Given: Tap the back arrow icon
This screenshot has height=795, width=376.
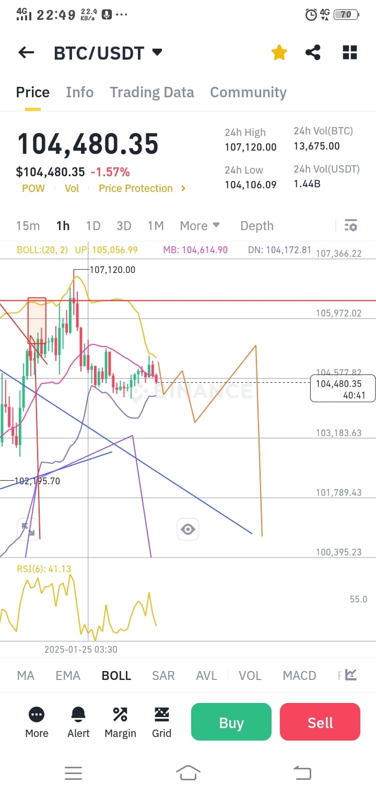Looking at the screenshot, I should coord(26,52).
